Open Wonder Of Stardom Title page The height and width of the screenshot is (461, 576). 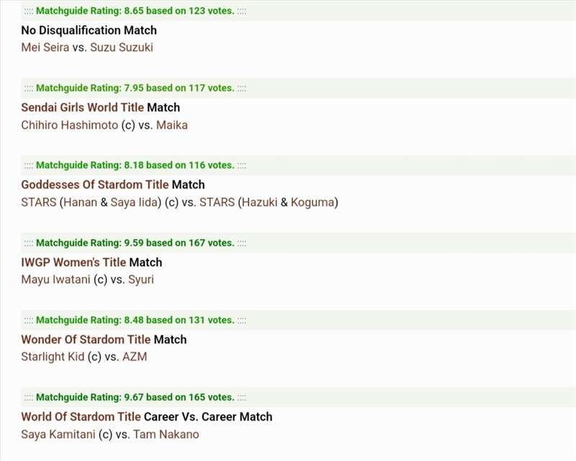point(86,339)
